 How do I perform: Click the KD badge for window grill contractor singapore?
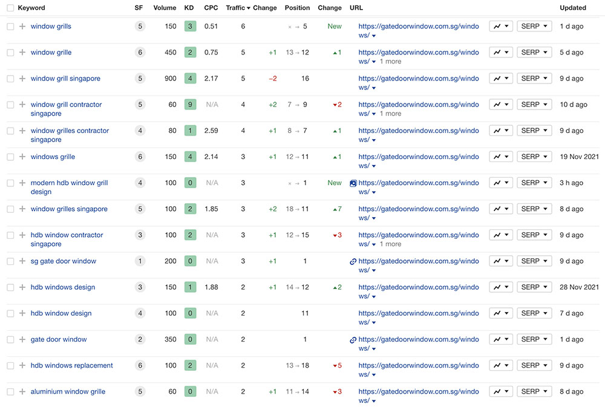tap(190, 105)
